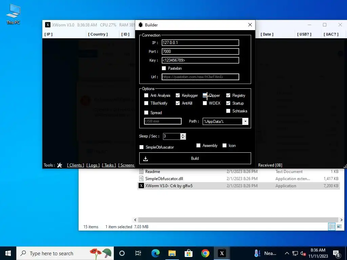The height and width of the screenshot is (260, 347).
Task: Decrease the Sleep / Sec value with down arrow
Action: click(x=183, y=138)
